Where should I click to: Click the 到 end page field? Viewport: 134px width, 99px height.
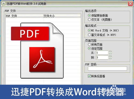[x=102, y=57]
